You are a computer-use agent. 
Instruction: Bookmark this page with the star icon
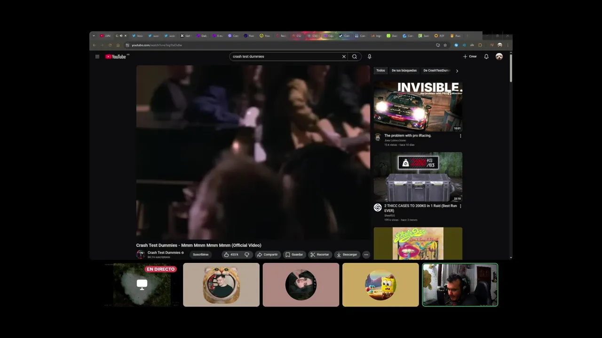click(445, 45)
